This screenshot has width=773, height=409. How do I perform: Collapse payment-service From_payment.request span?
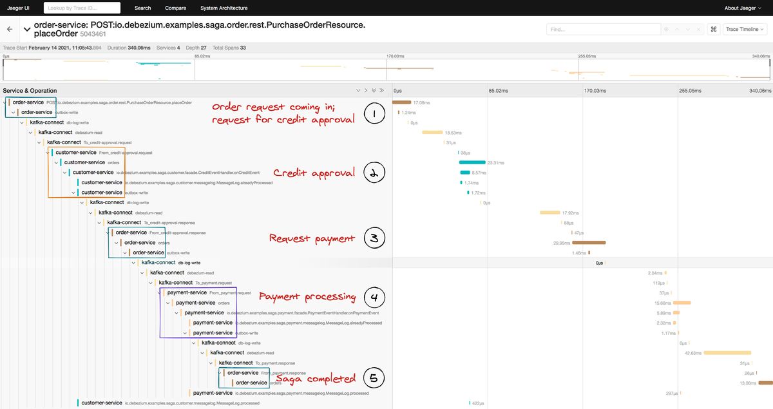tap(160, 292)
